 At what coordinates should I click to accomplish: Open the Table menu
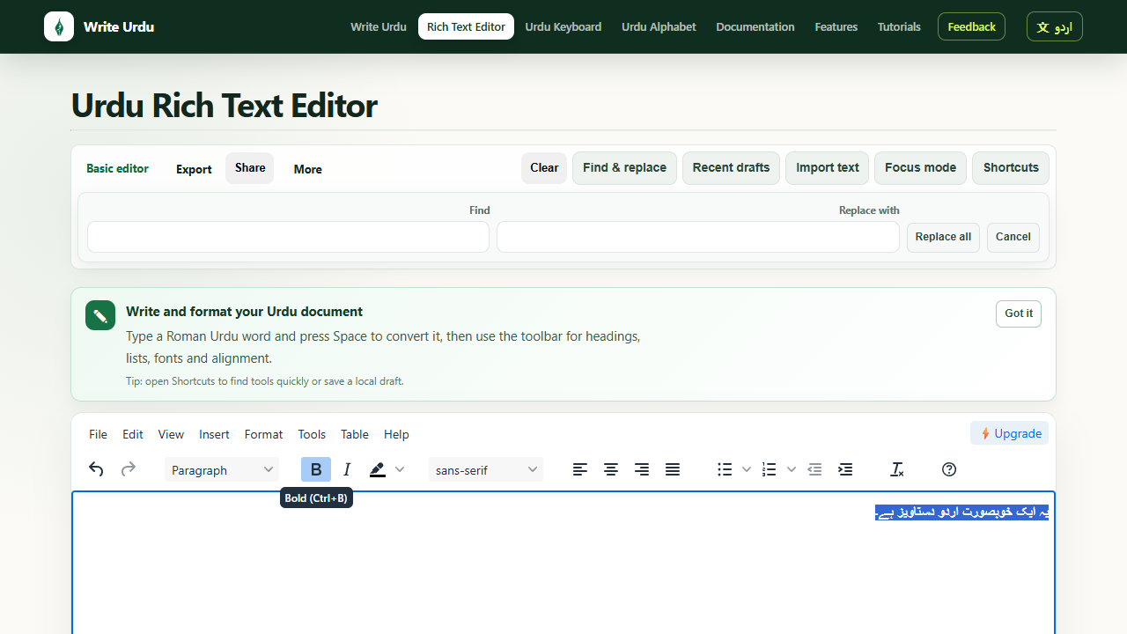pyautogui.click(x=355, y=434)
